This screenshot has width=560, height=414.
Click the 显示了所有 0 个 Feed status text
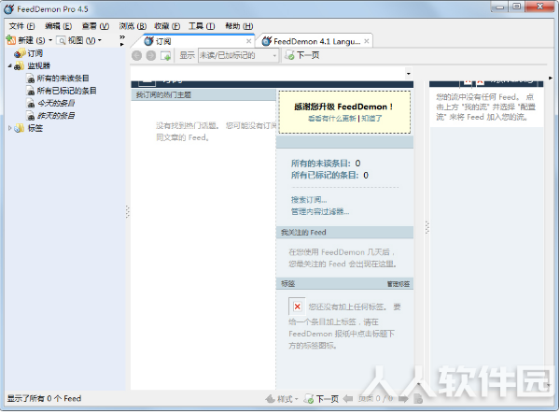[x=44, y=399]
